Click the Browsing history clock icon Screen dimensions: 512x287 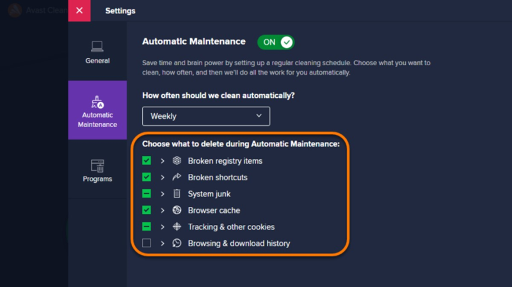coord(177,243)
